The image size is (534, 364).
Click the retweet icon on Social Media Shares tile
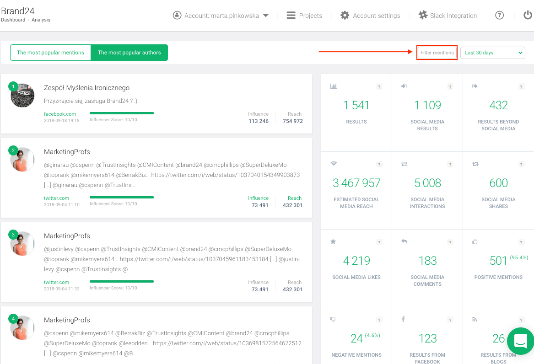(x=475, y=164)
